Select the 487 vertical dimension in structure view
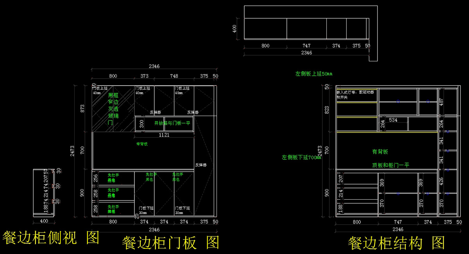Viewport: 469px width, 254px height. (441, 102)
